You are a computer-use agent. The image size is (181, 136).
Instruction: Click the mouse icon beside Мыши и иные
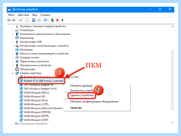tap(17, 54)
